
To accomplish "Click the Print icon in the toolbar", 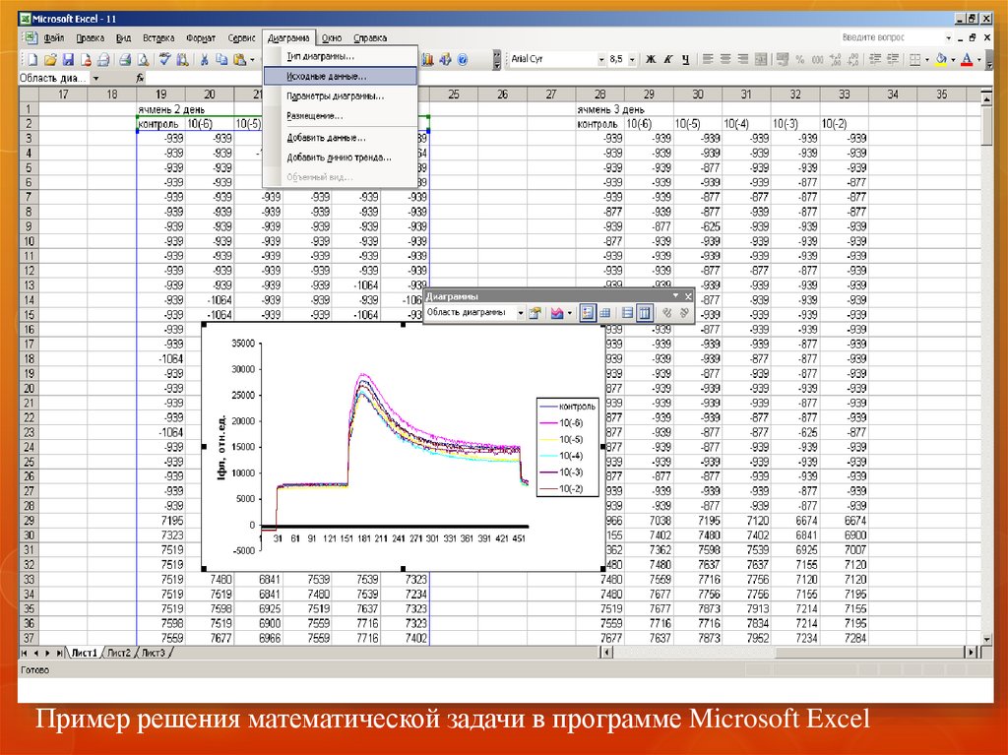I will pos(125,60).
